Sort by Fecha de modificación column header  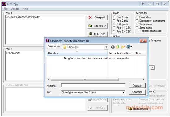tap(121, 53)
